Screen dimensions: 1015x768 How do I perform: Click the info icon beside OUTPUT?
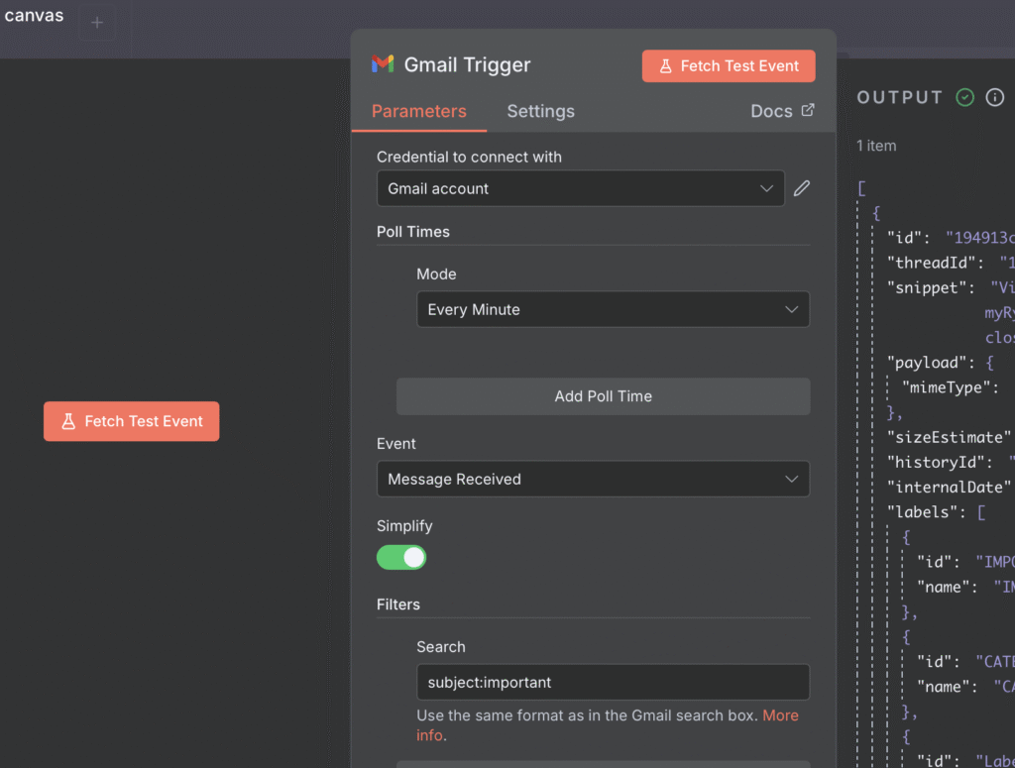click(x=995, y=97)
